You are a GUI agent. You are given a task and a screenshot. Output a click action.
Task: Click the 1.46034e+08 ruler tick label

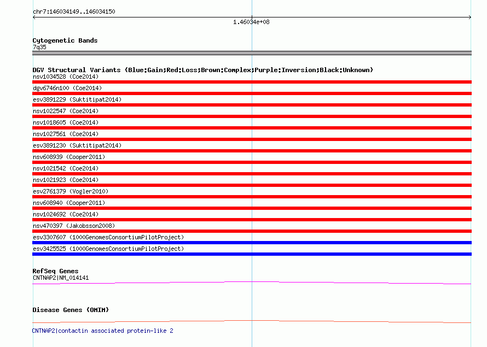[x=251, y=22]
